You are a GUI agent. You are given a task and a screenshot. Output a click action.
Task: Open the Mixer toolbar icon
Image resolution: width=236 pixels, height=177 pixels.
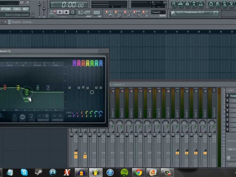tap(201, 4)
